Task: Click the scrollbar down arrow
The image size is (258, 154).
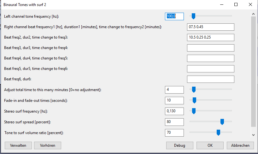Action: tap(253, 135)
